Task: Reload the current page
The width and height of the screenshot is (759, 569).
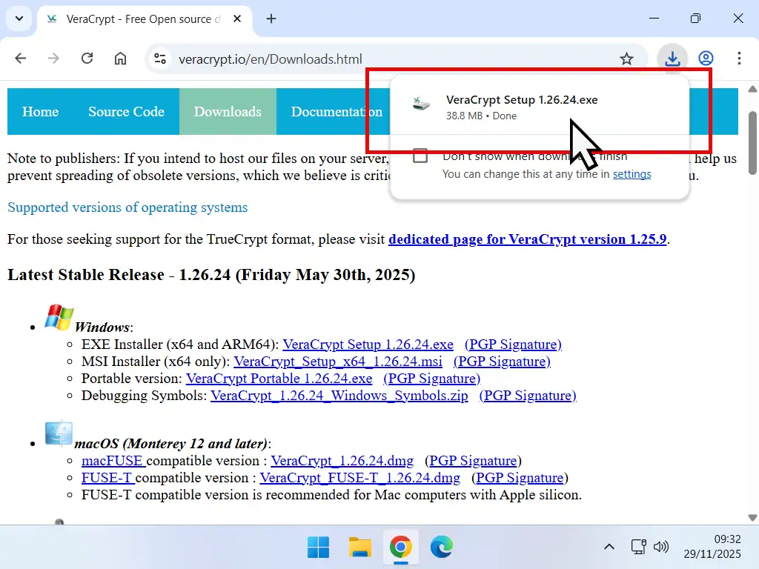Action: [87, 58]
